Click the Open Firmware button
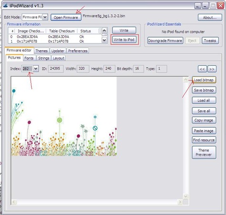The width and height of the screenshot is (226, 215). pyautogui.click(x=66, y=18)
